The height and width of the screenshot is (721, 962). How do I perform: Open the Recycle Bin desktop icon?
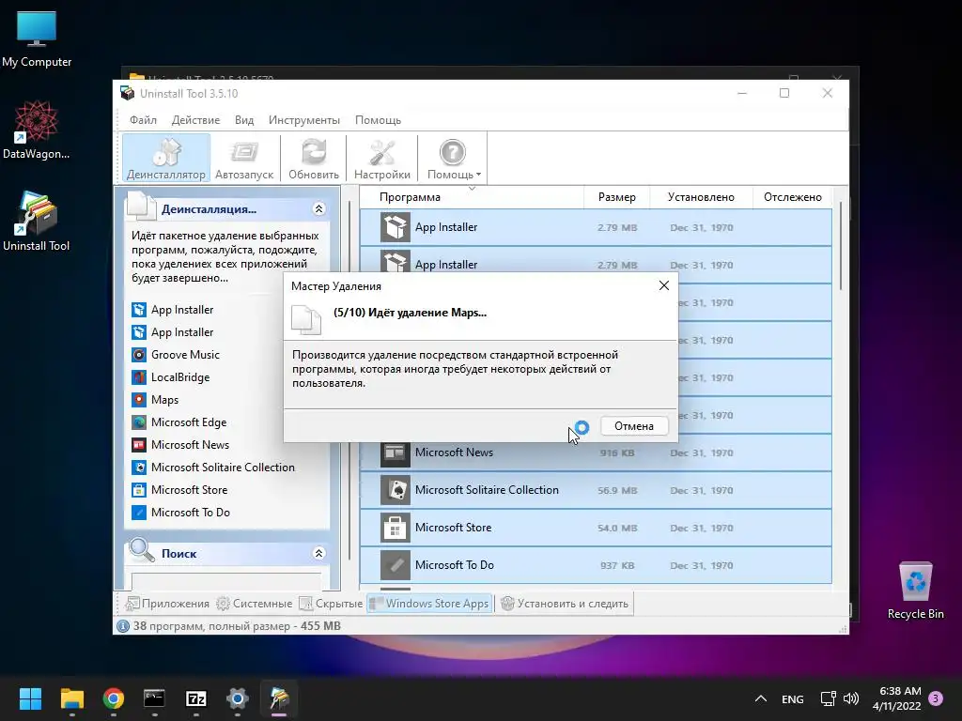pyautogui.click(x=915, y=591)
